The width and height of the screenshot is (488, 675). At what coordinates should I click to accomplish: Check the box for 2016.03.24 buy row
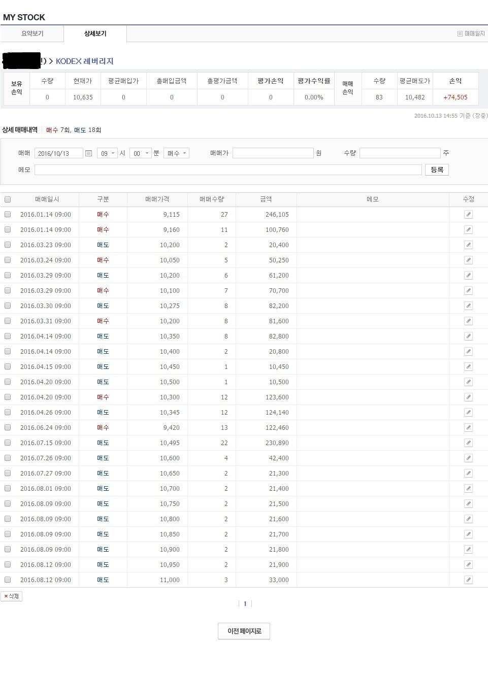coord(8,260)
